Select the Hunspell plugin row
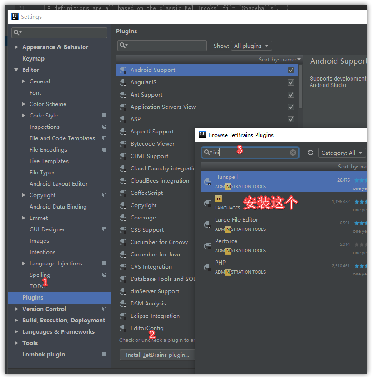 284,182
